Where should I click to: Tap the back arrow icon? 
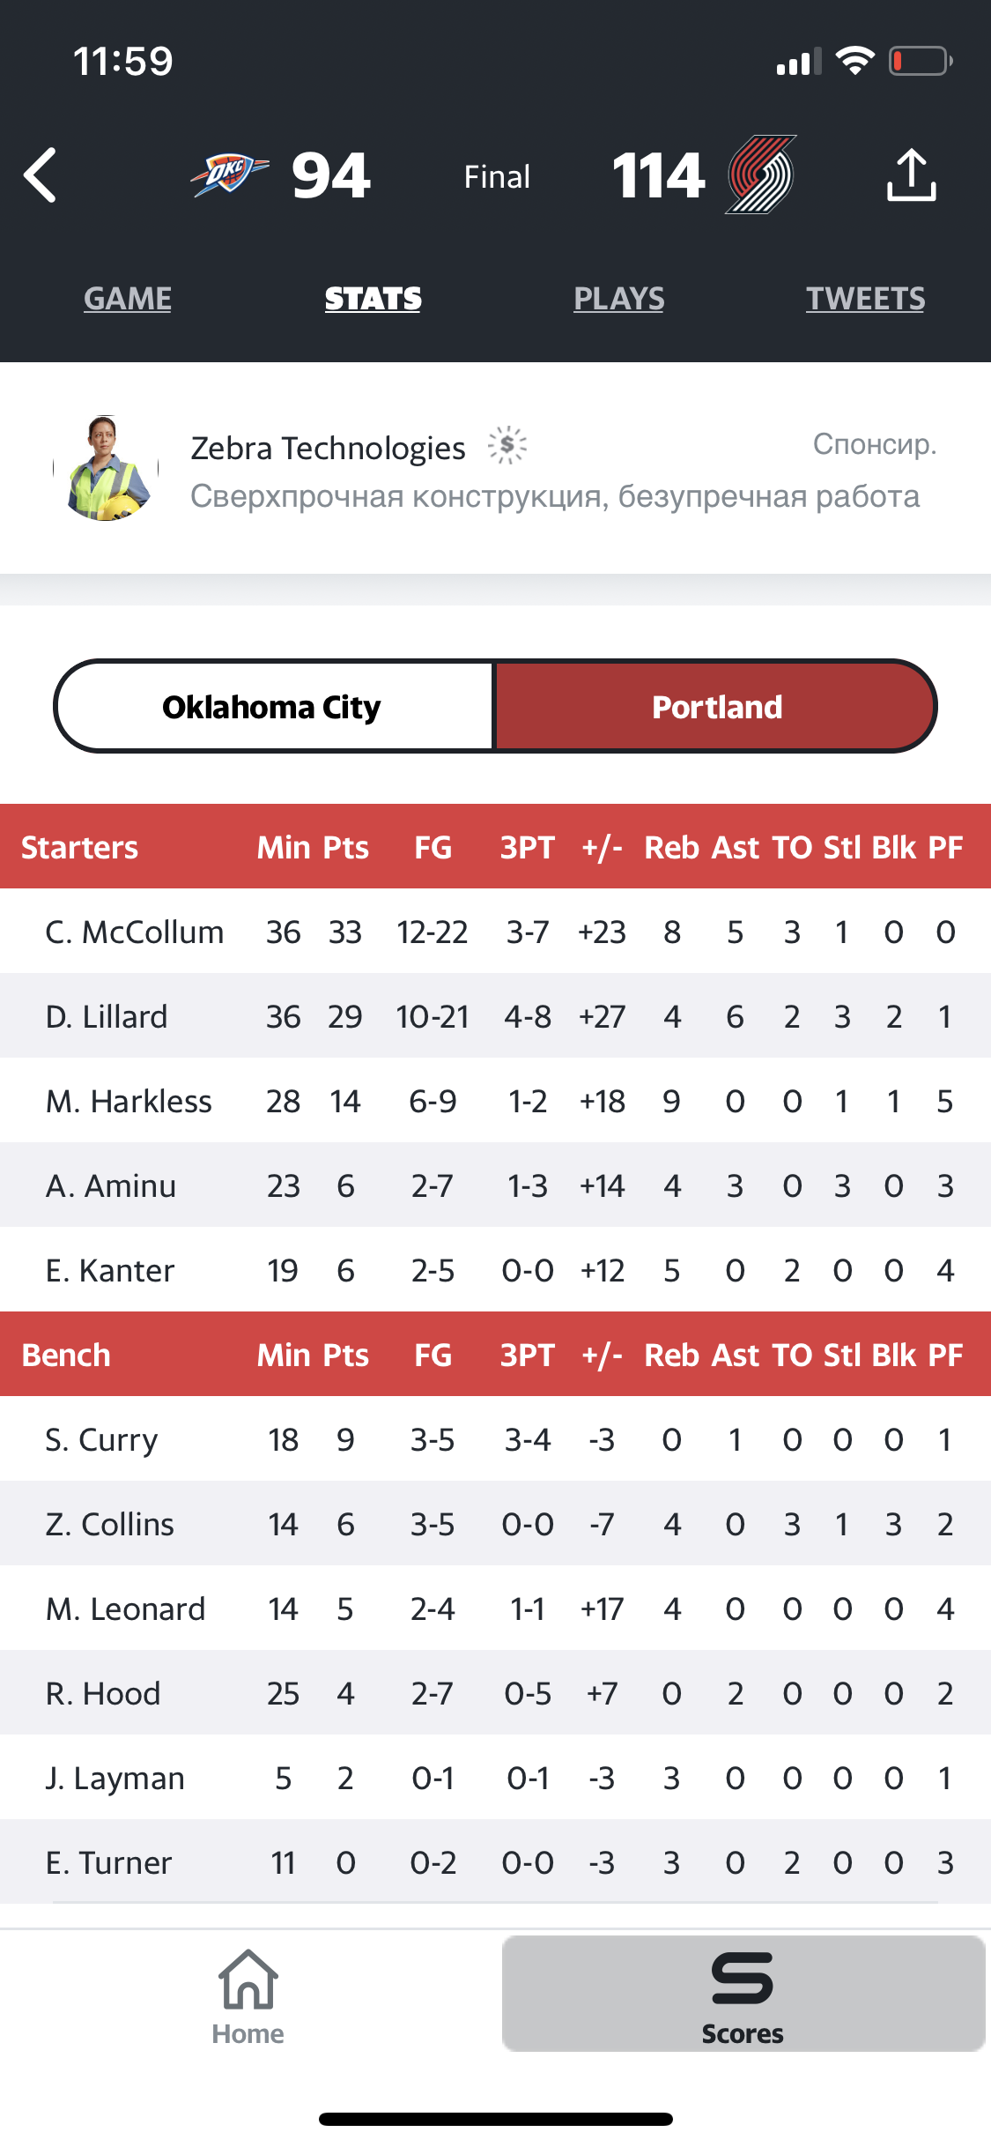(x=41, y=175)
